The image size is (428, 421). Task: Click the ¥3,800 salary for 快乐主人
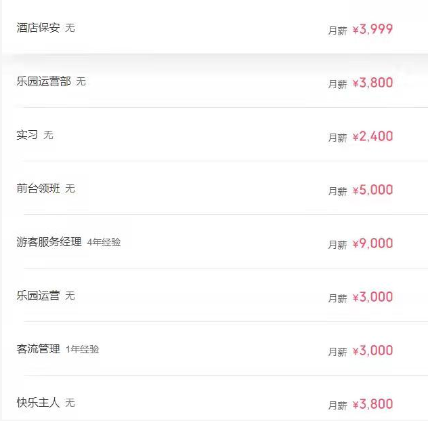tap(372, 405)
